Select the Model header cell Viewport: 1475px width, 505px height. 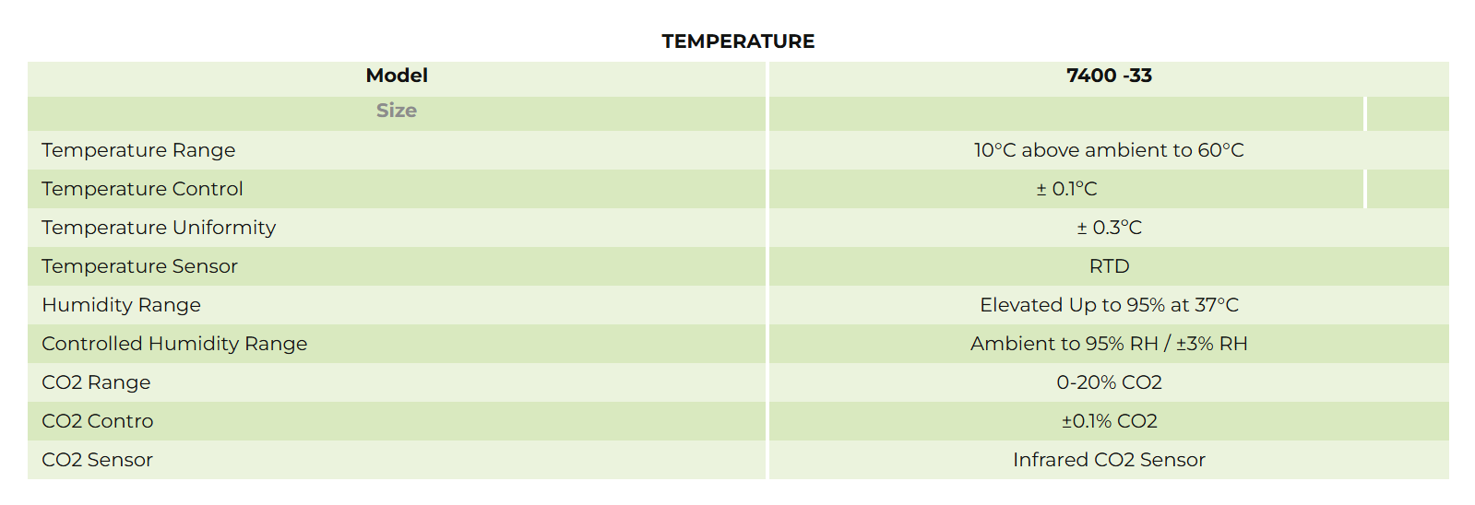click(x=397, y=76)
